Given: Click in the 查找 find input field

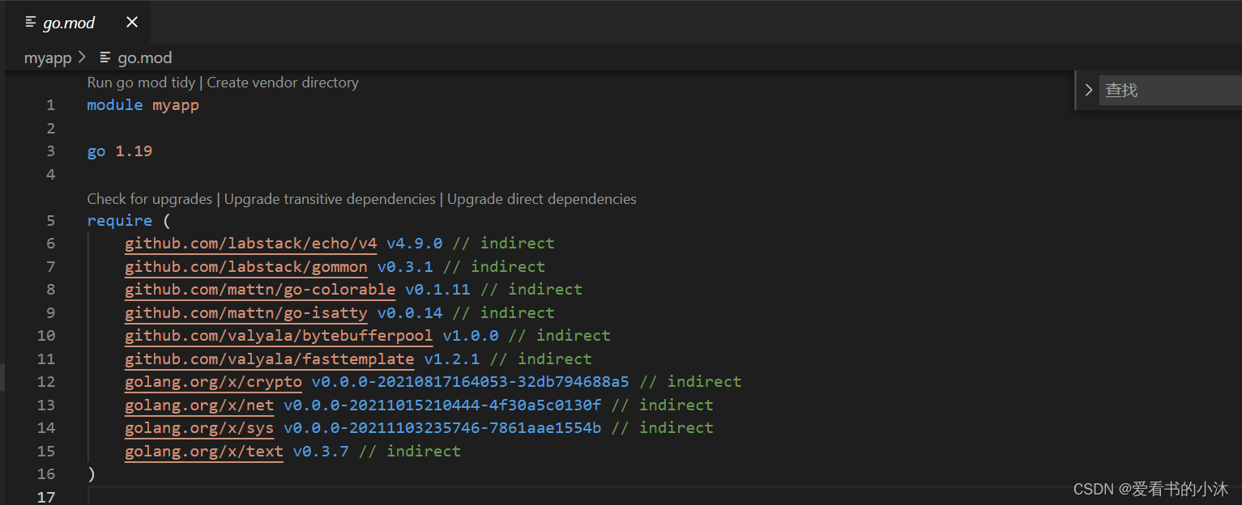Looking at the screenshot, I should (x=1167, y=90).
